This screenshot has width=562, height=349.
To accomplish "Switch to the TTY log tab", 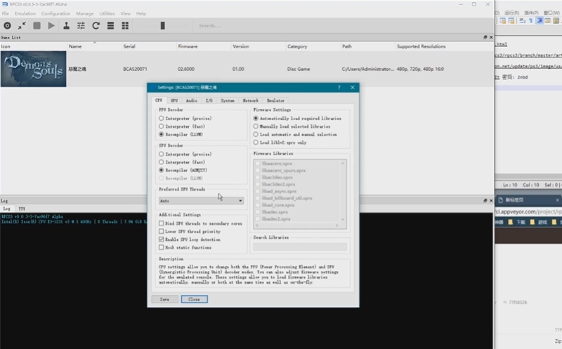I will pos(22,209).
